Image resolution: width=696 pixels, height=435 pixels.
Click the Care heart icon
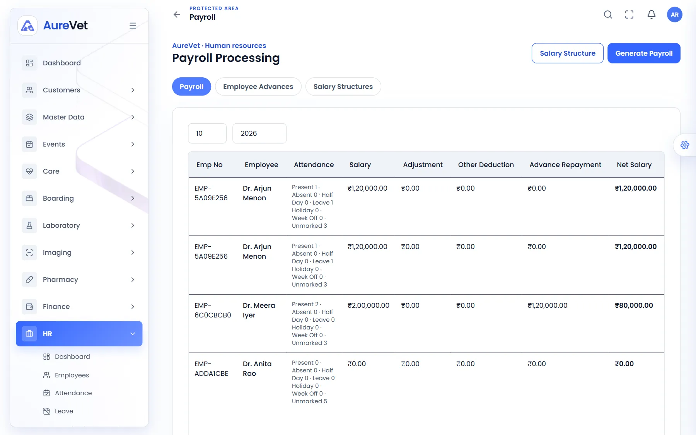pyautogui.click(x=29, y=171)
